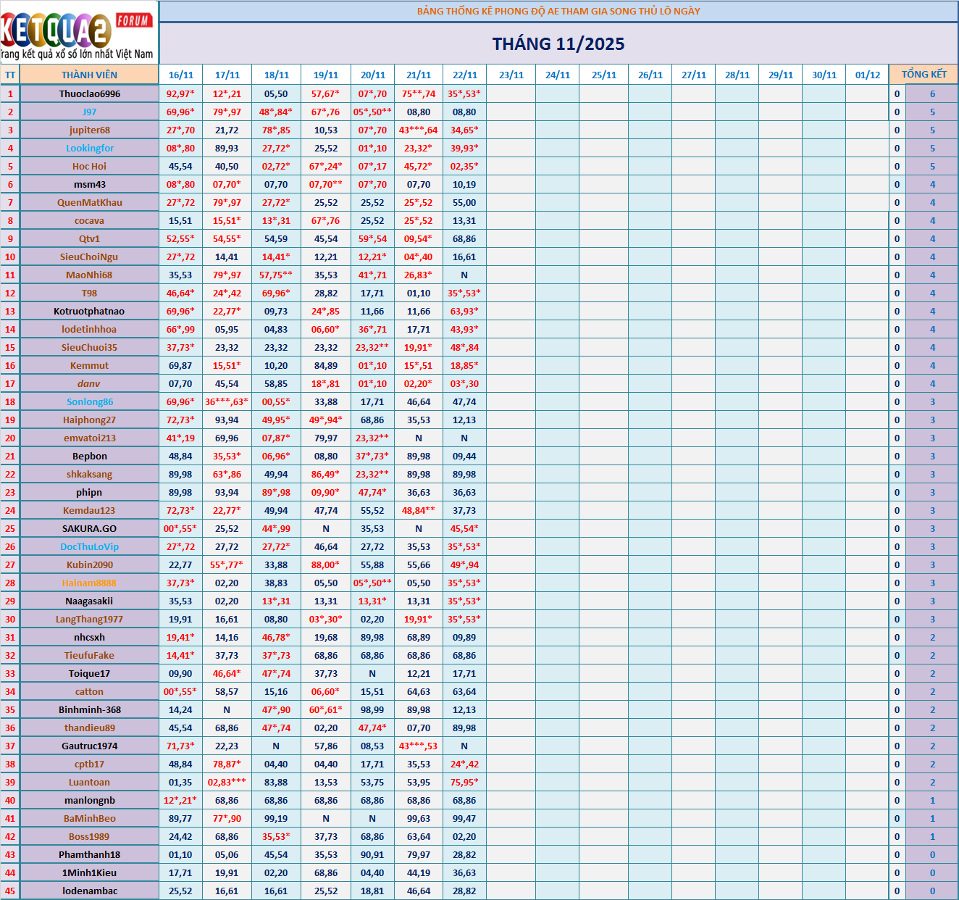This screenshot has width=959, height=900.
Task: Select the SAKURA.GO member row name
Action: (90, 528)
